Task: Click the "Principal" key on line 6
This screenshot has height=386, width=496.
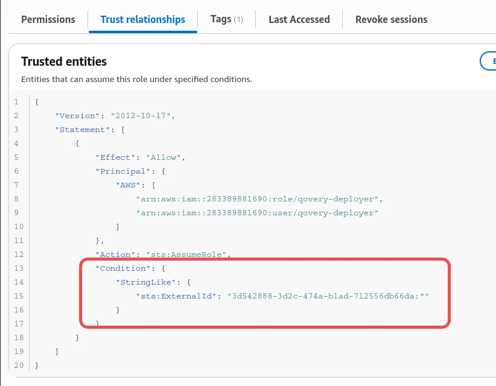Action: [x=123, y=171]
